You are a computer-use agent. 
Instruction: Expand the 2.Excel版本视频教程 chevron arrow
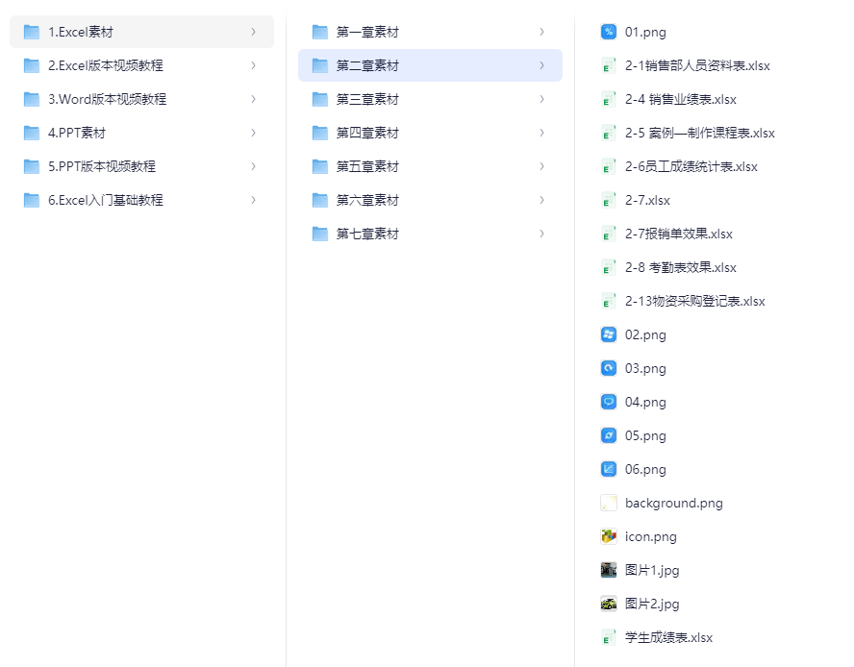point(253,66)
